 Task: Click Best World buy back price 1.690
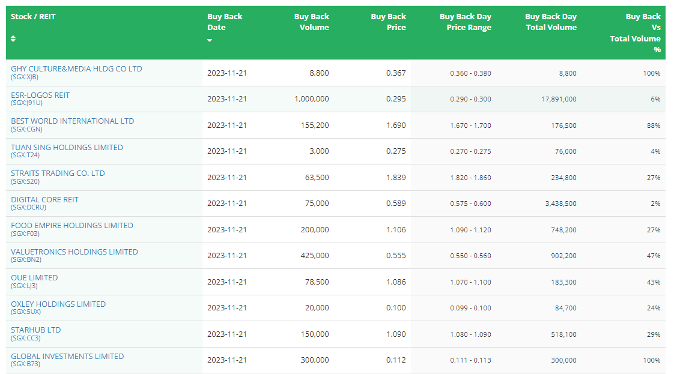coord(396,125)
